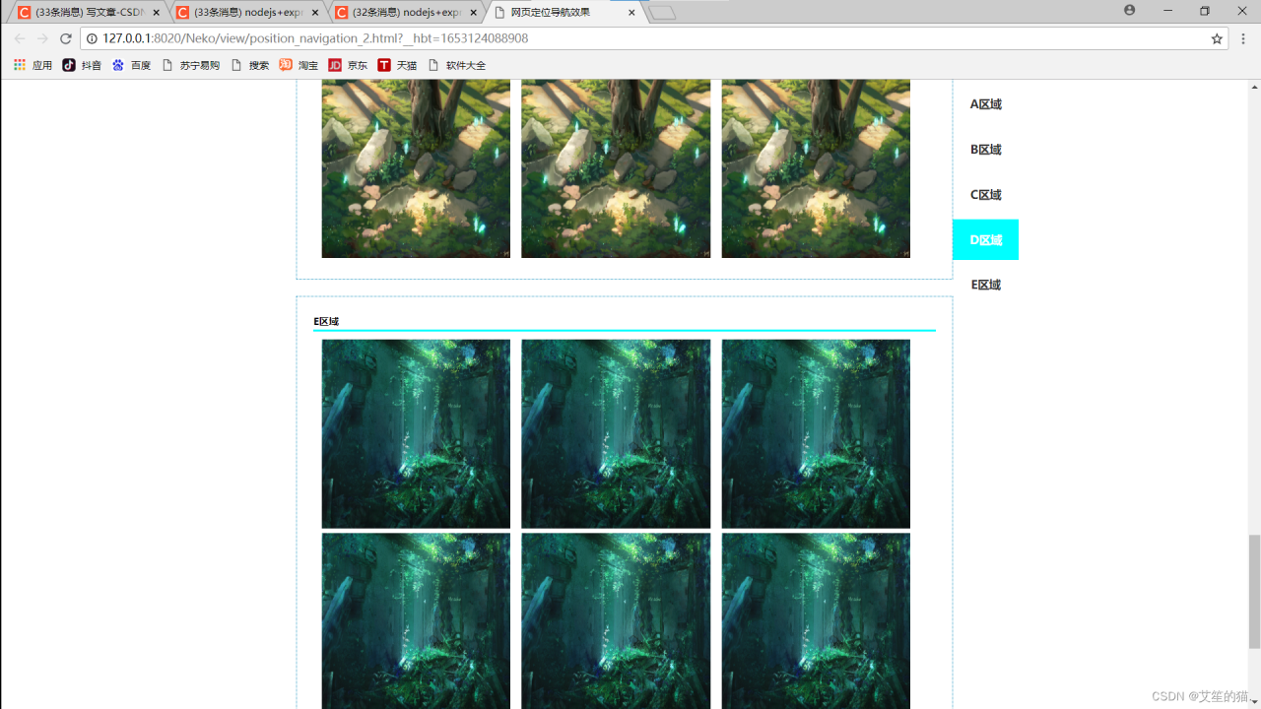Click the browser forward arrow
1261x709 pixels.
click(x=42, y=38)
